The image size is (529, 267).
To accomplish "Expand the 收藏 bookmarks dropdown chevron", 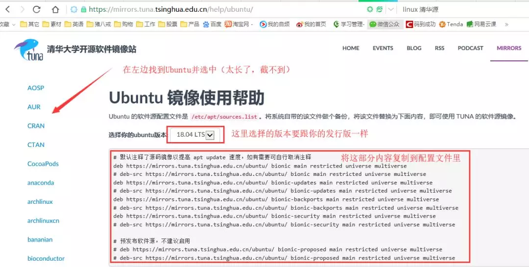I will point(14,24).
